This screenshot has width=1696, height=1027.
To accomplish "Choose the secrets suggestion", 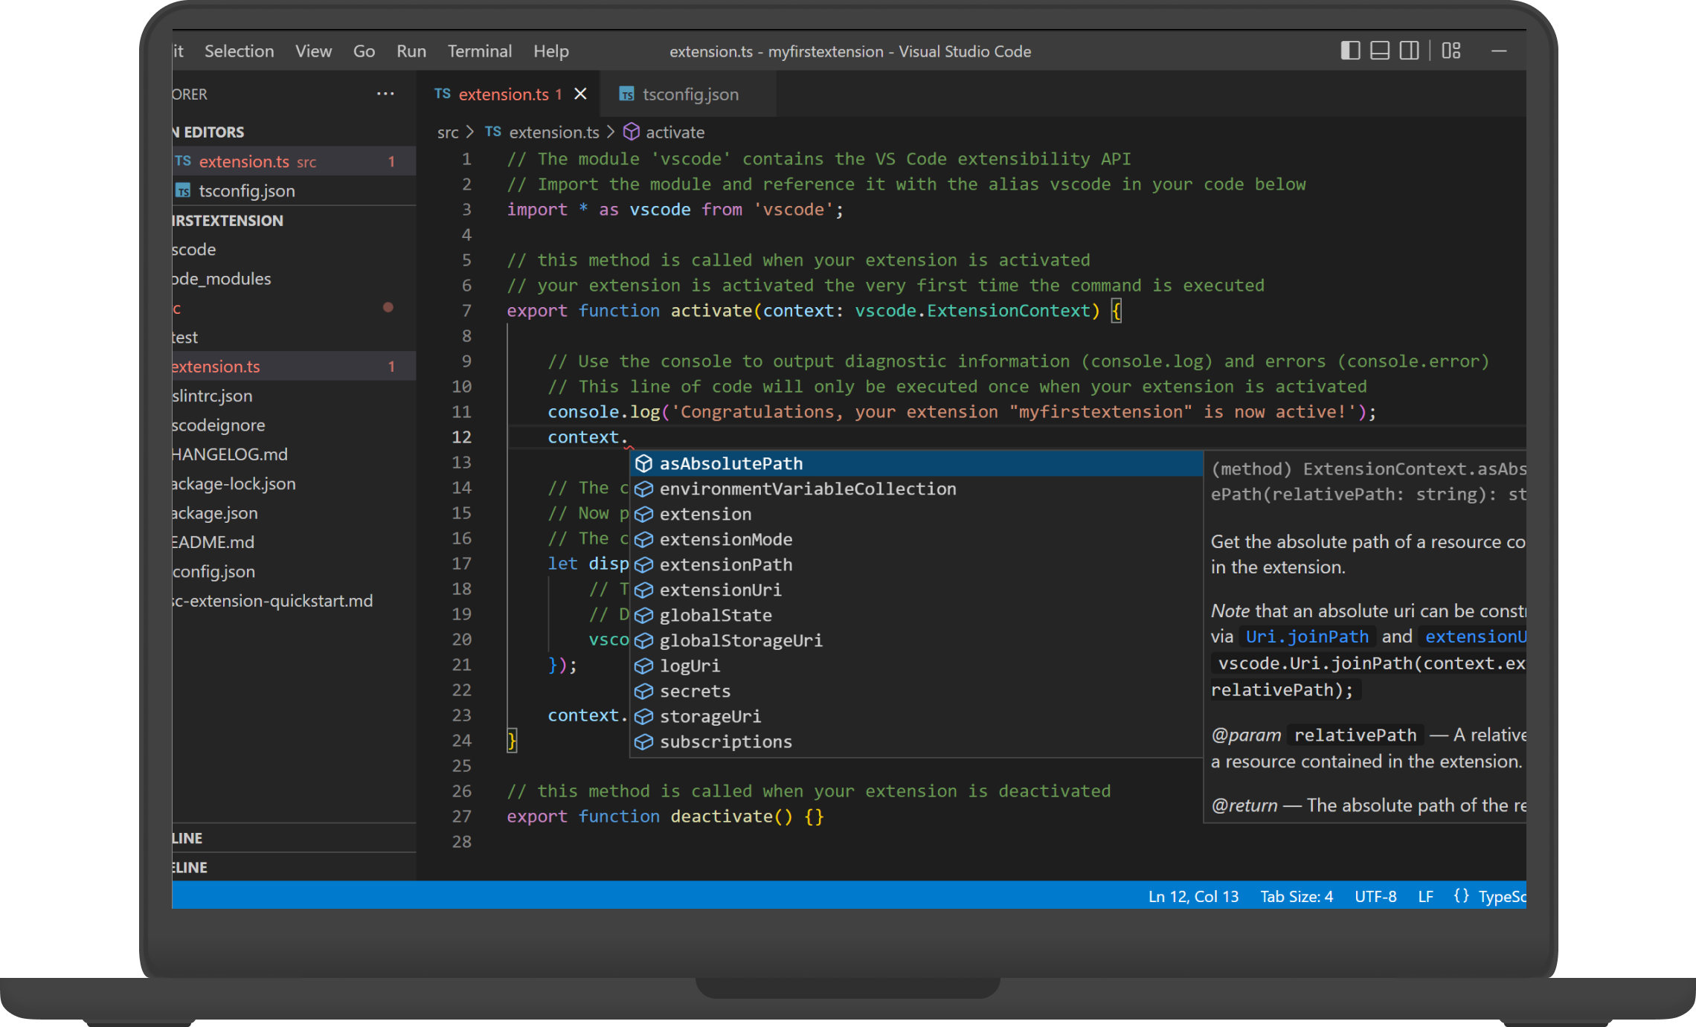I will tap(916, 691).
